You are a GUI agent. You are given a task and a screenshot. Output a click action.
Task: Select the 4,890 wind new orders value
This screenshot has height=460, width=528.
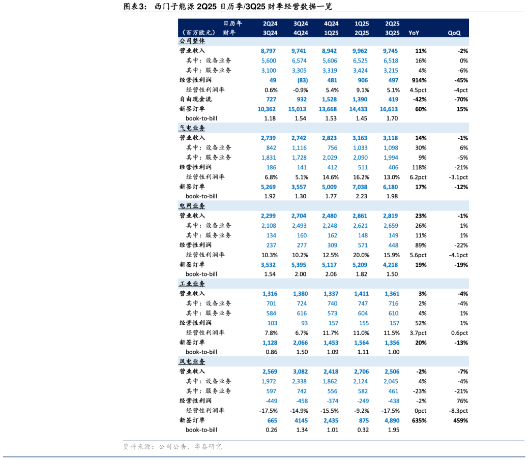(x=391, y=420)
